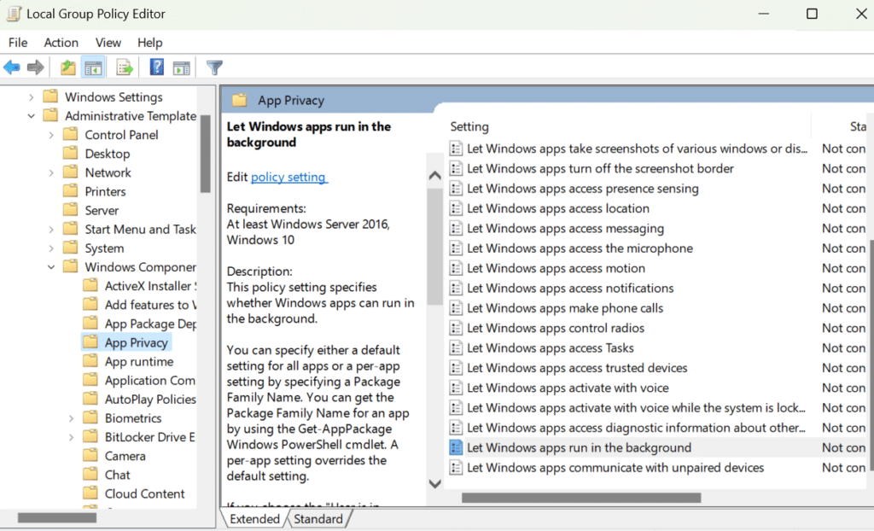Open the File menu

(18, 43)
